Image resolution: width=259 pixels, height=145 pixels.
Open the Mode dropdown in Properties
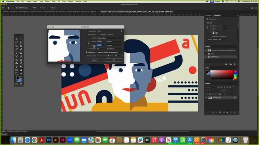[x=220, y=39]
